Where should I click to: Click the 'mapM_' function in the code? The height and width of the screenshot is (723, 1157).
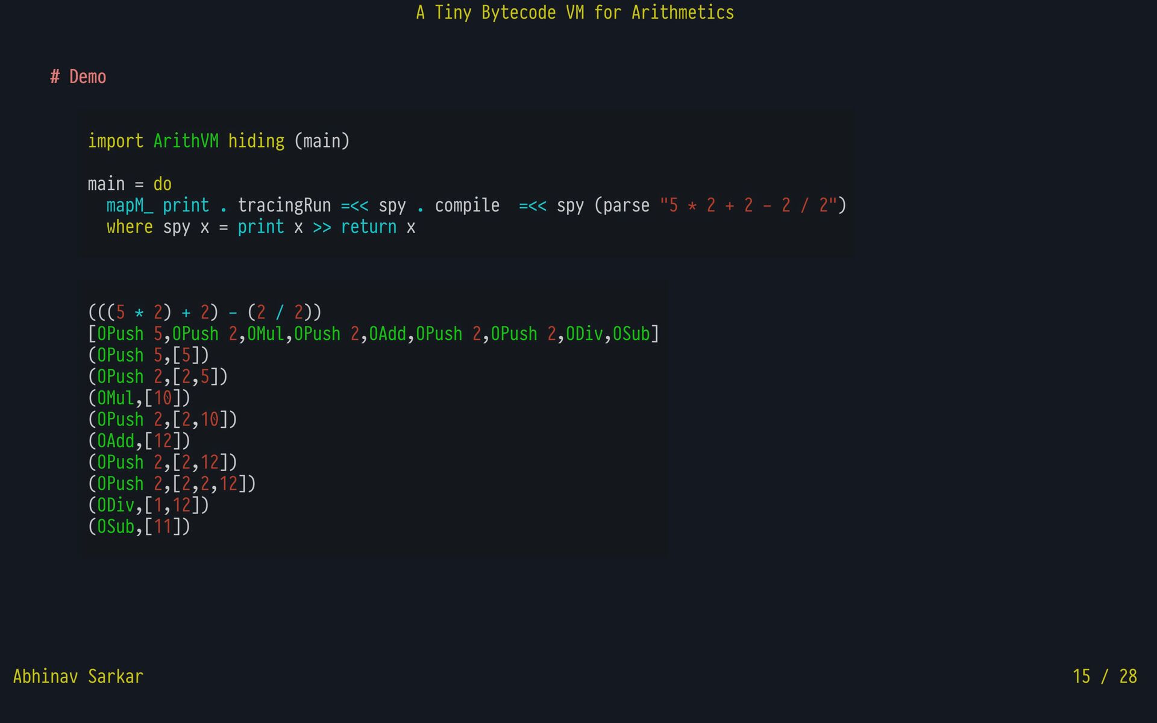130,205
